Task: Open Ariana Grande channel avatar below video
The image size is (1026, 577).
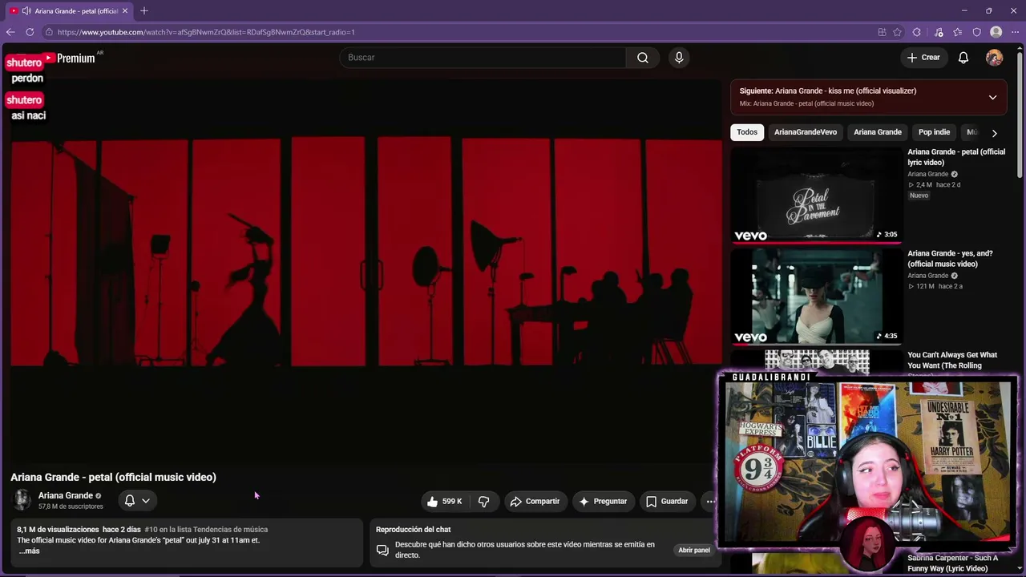Action: [22, 500]
